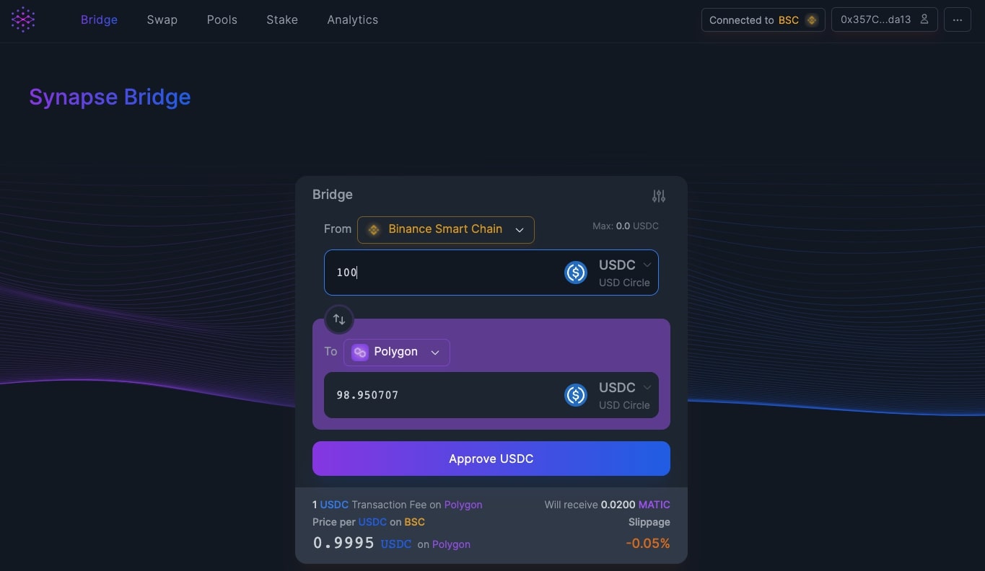Click the Connected to BSC button

pyautogui.click(x=763, y=20)
